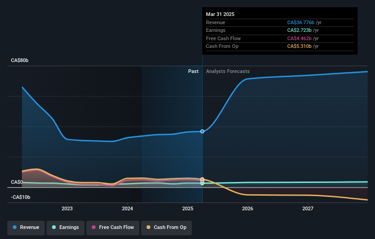Screen dimensions: 375x239
Task: Click the 'Free Cash Flow' row label in tooltip
Action: tap(223, 38)
